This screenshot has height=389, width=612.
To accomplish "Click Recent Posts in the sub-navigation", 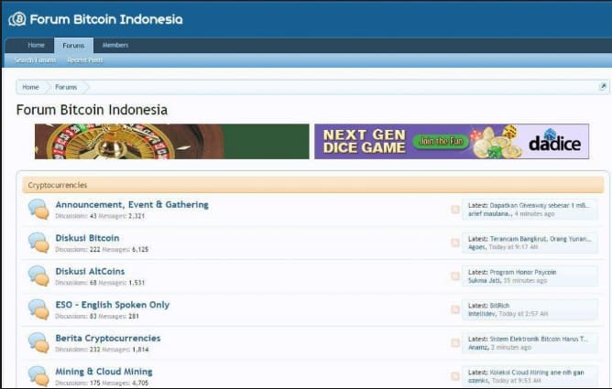I will 84,60.
